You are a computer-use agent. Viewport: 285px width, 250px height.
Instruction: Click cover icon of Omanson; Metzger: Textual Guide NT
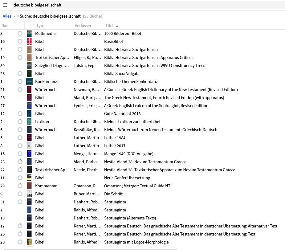tap(29, 186)
